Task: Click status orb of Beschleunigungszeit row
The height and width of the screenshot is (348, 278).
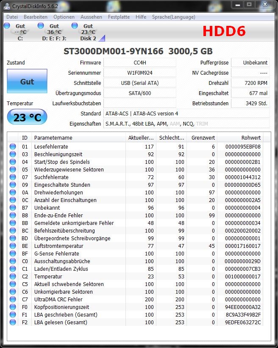Action: pyautogui.click(x=13, y=154)
